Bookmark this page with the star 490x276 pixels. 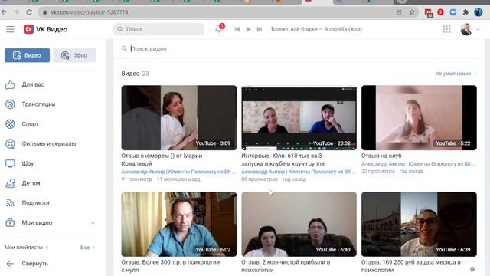click(412, 12)
